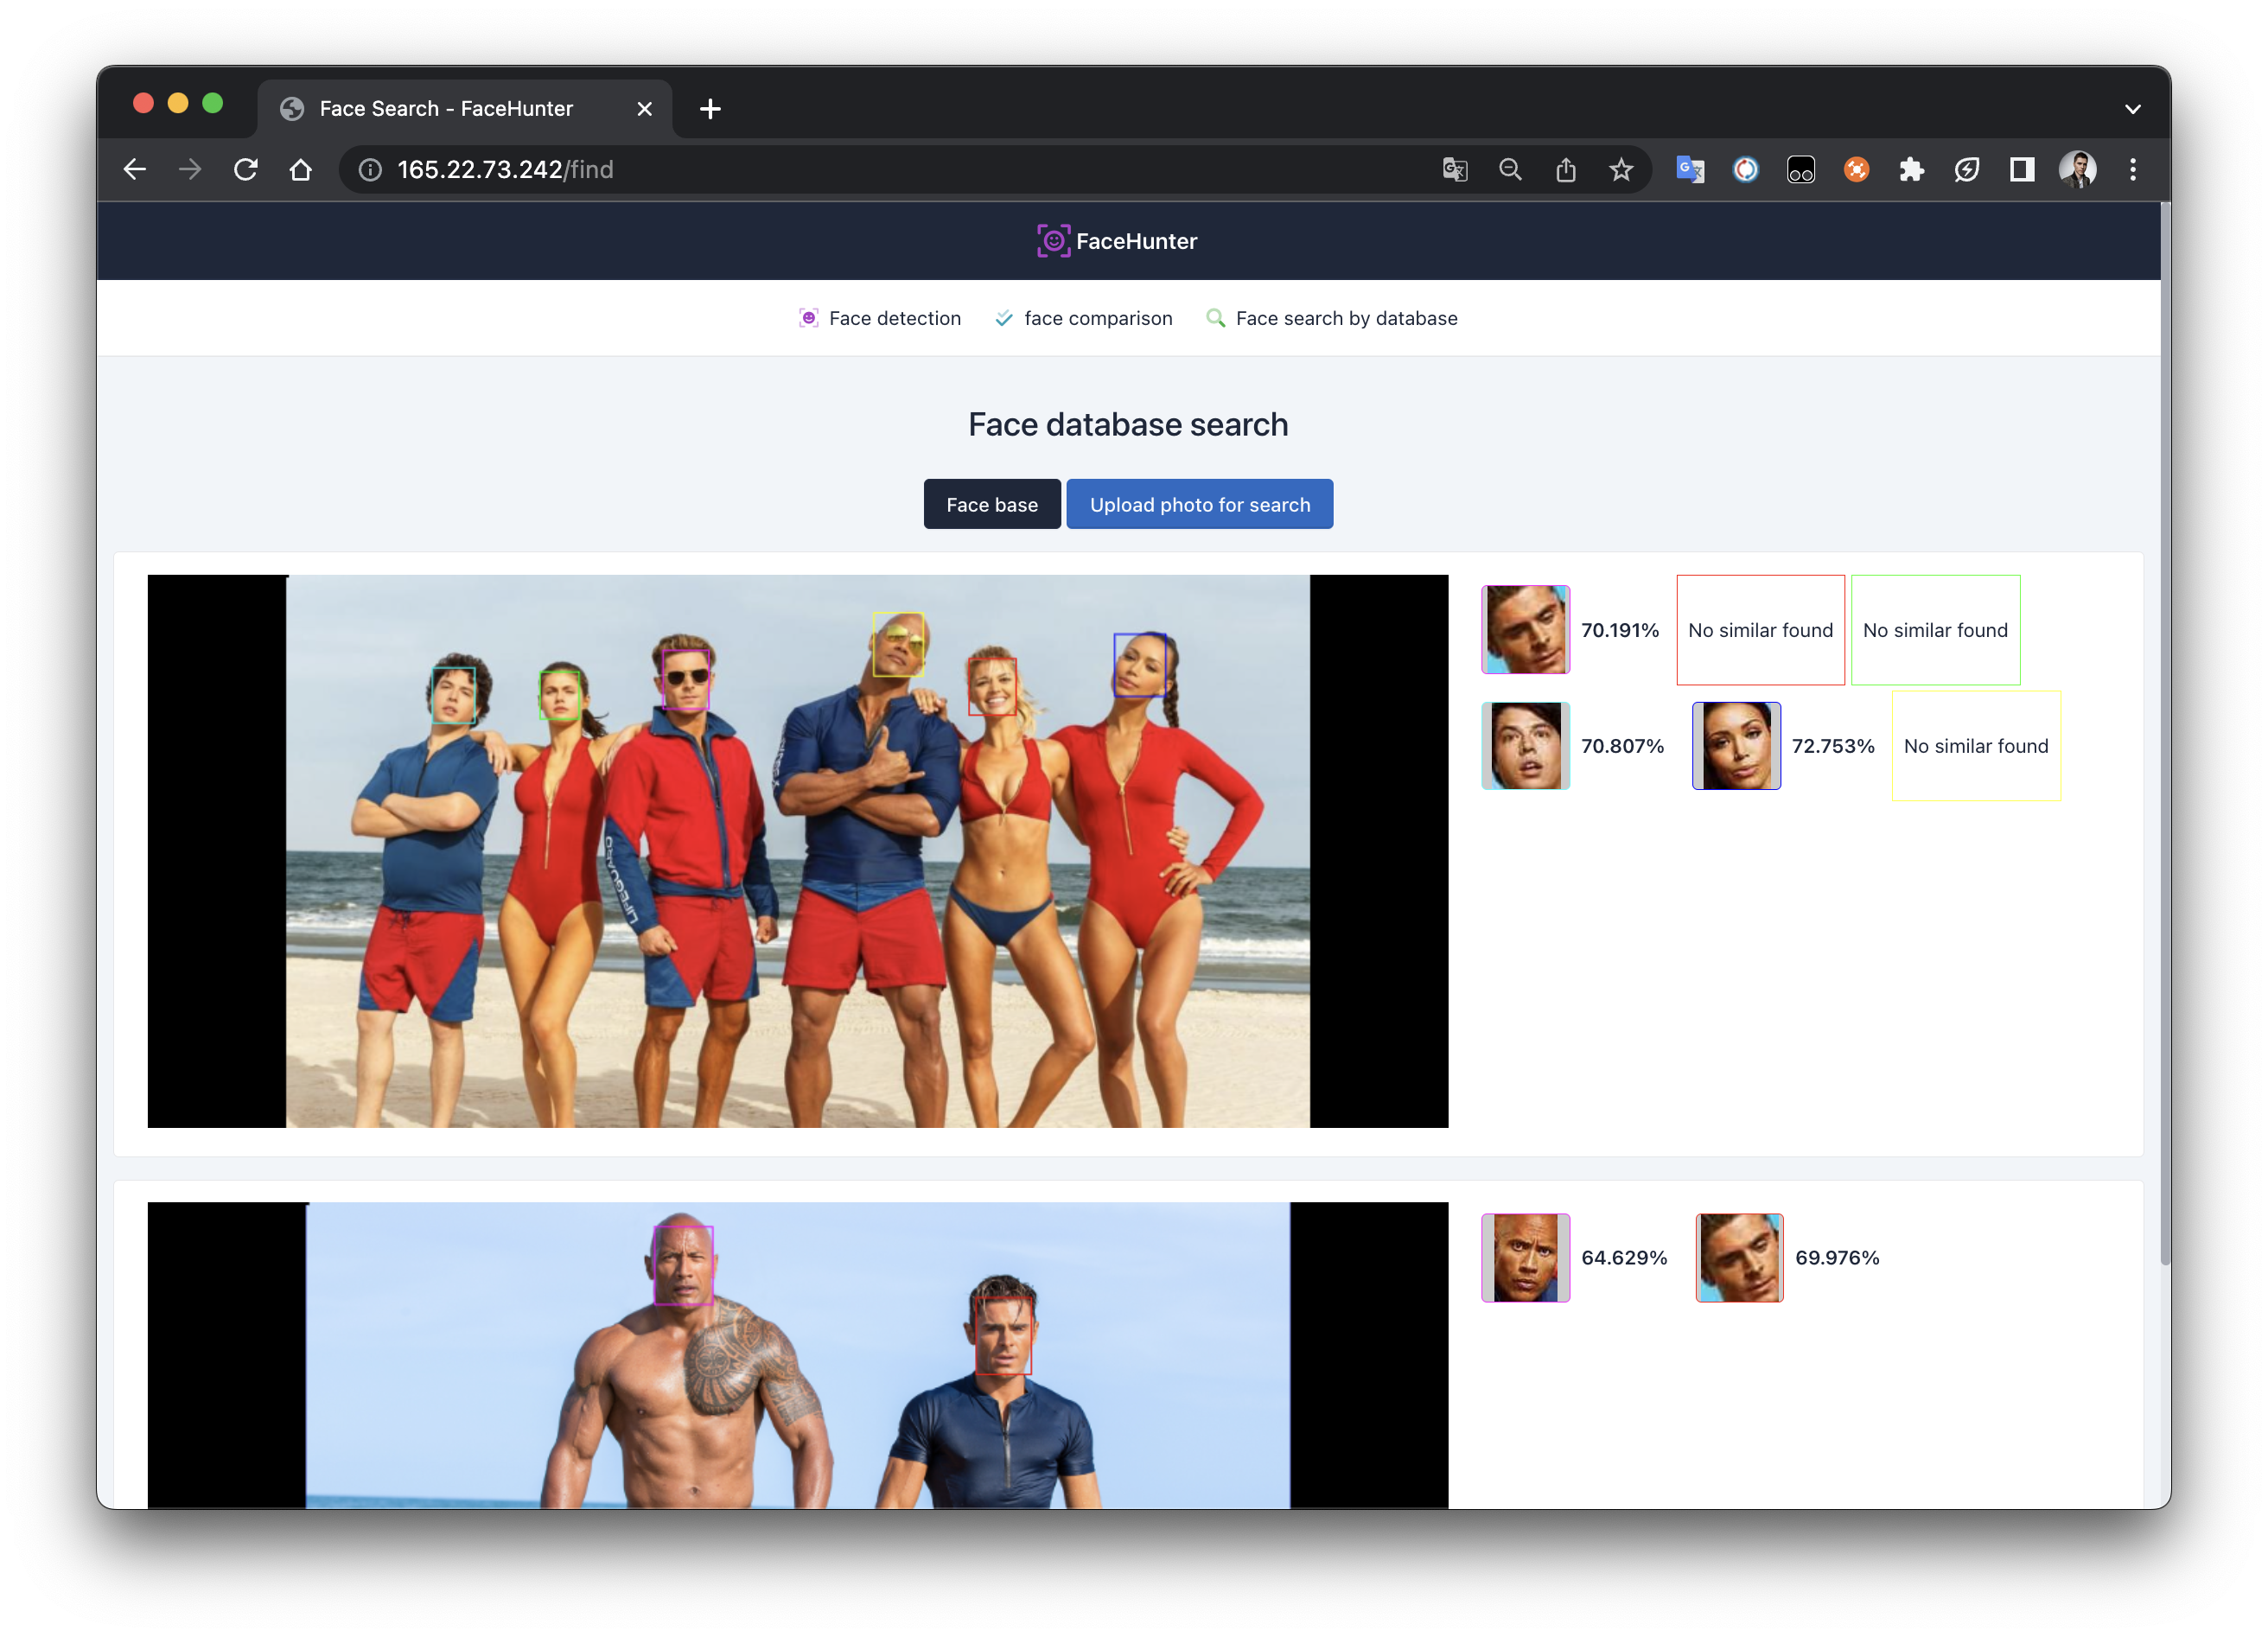This screenshot has height=1637, width=2268.
Task: Open the zoom control in the address bar
Action: [1510, 170]
